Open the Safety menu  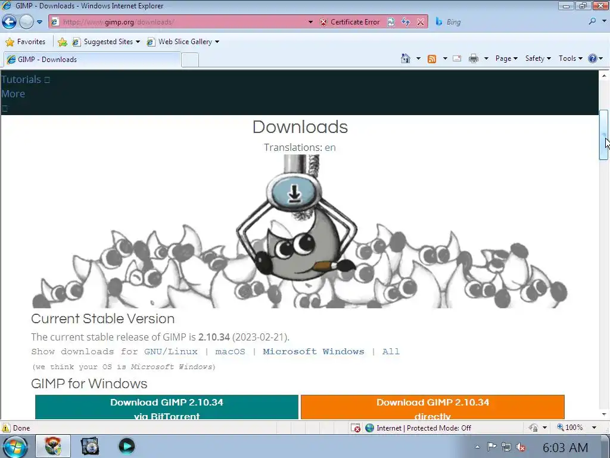[x=538, y=58]
